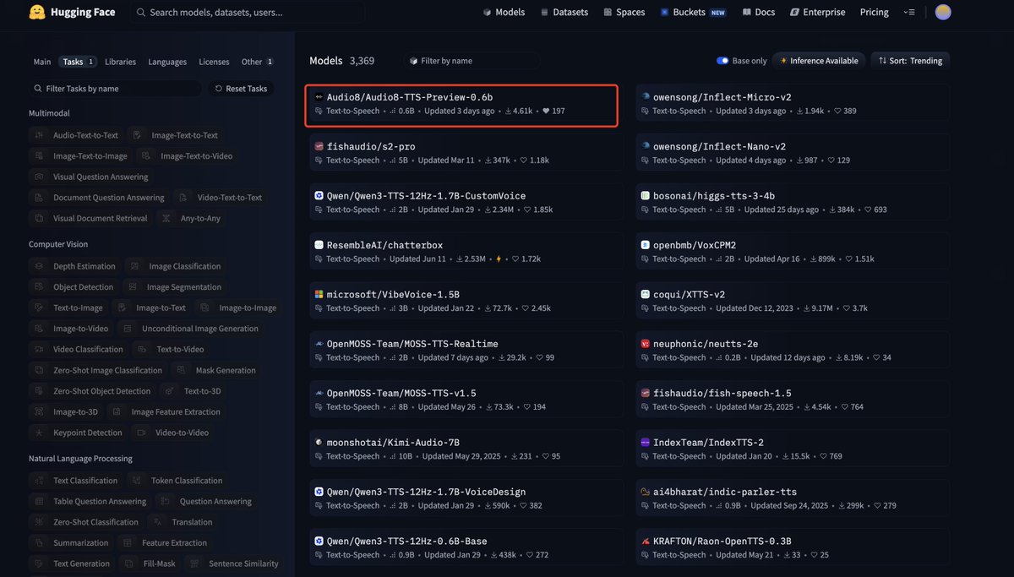The image size is (1014, 577).
Task: Click the Mask Generation task icon
Action: (x=181, y=370)
